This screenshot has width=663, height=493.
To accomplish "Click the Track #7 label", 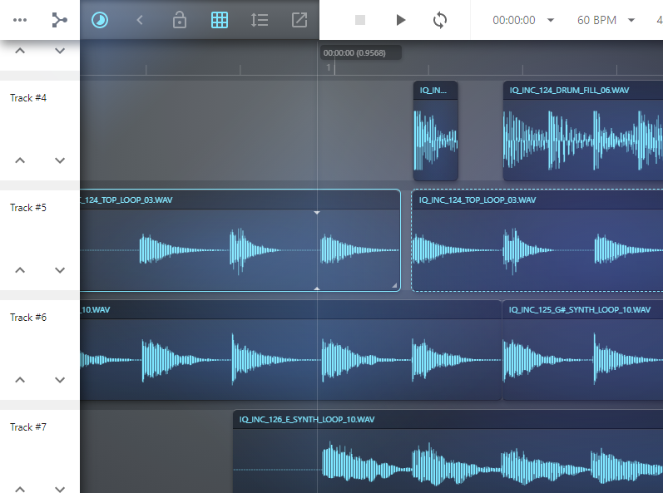I will click(x=28, y=427).
